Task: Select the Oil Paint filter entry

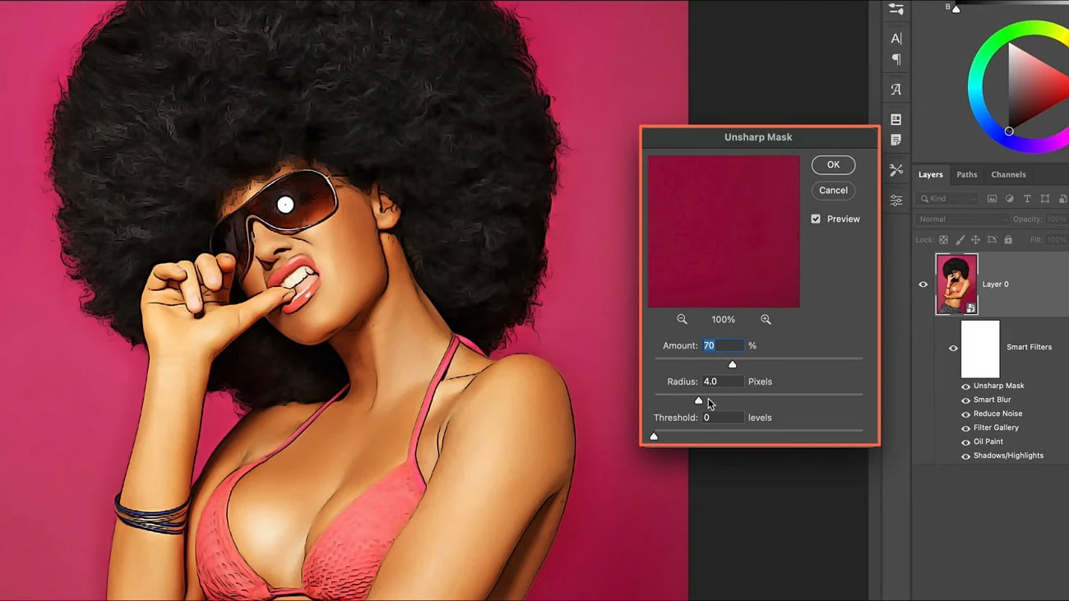Action: (988, 442)
